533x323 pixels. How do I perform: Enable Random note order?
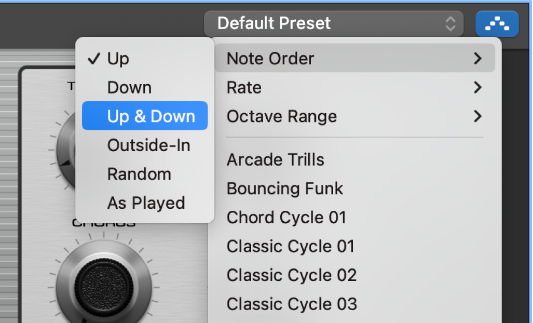[139, 174]
